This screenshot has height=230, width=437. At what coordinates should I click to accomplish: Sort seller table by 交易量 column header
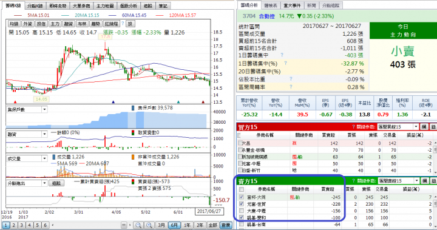[x=382, y=189]
